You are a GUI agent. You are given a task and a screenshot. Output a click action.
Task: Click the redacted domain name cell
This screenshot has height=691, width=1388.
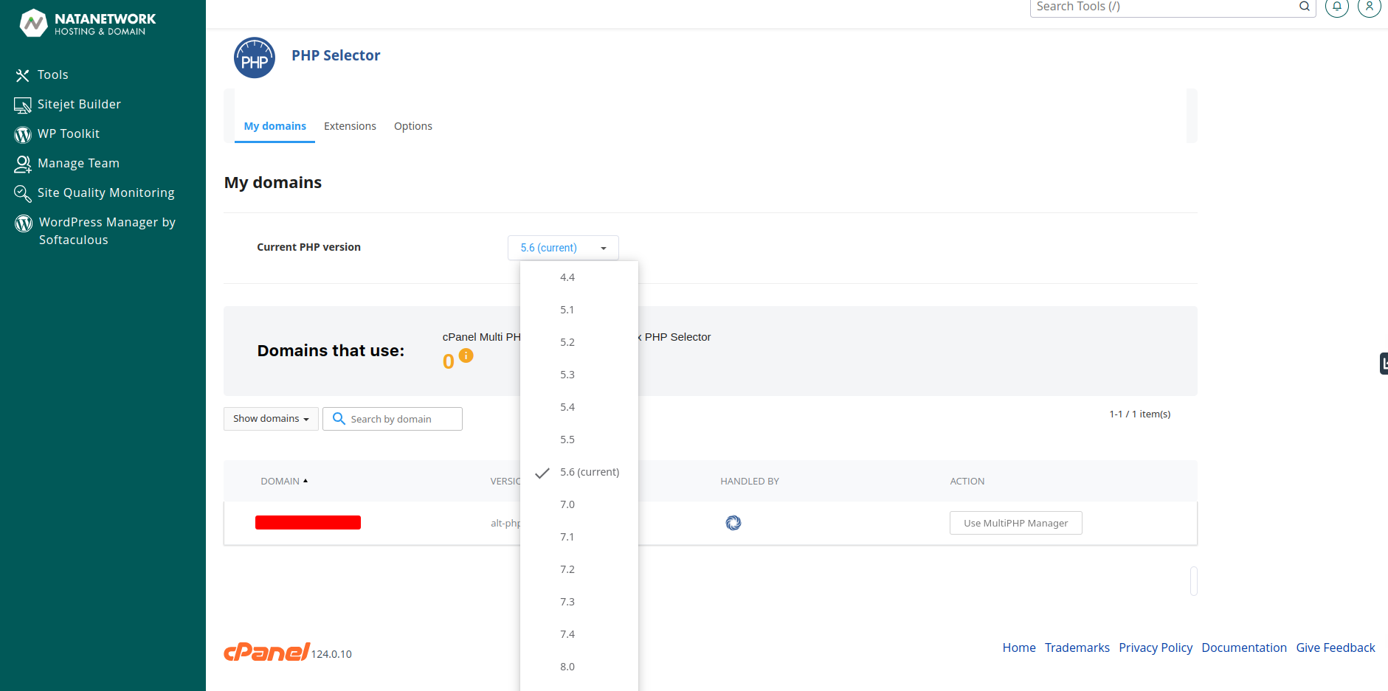tap(308, 523)
